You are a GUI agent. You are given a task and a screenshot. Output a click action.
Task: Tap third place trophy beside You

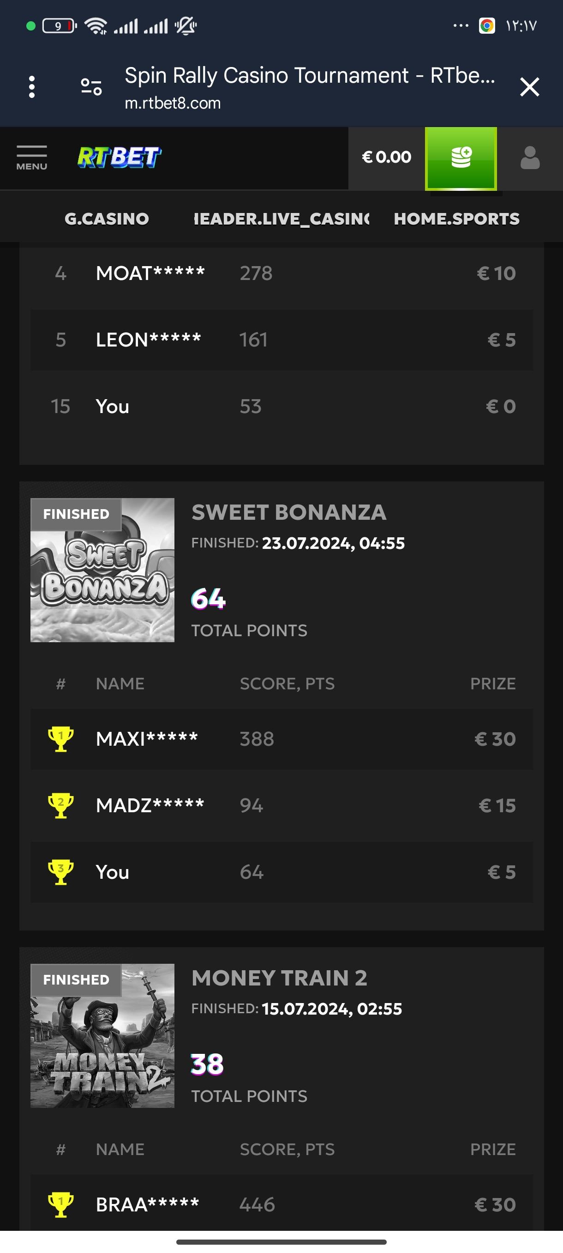[x=61, y=872]
